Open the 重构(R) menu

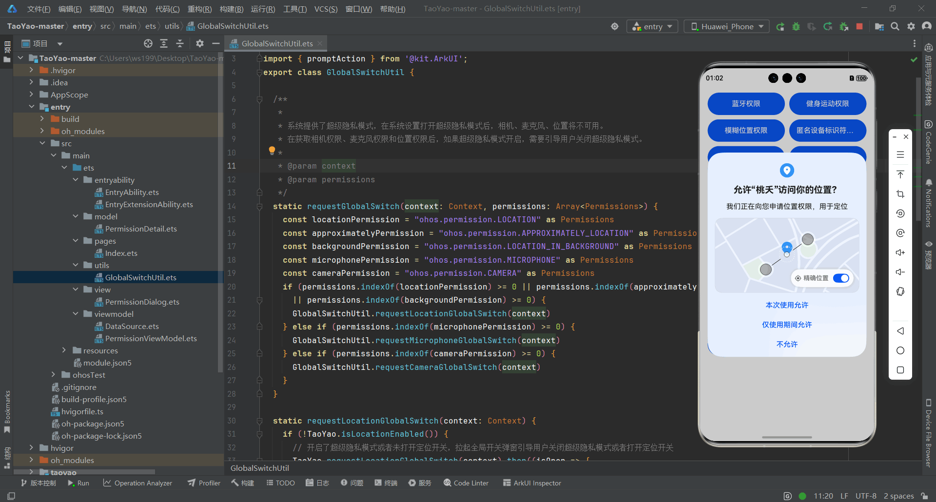pos(200,9)
